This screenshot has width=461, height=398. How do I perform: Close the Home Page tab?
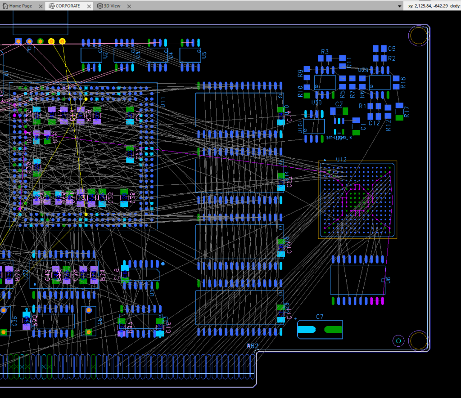(41, 6)
